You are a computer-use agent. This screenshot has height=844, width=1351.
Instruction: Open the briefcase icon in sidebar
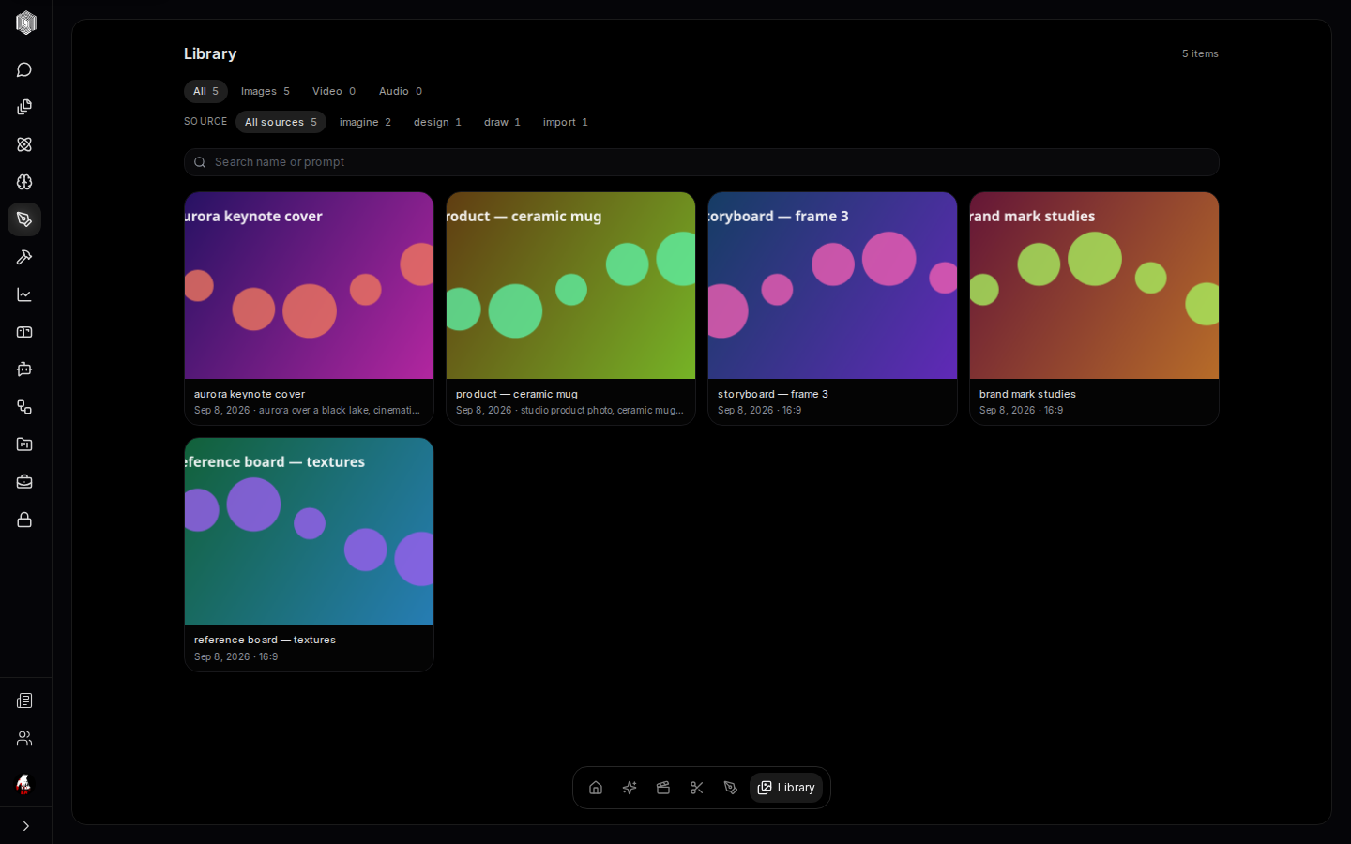tap(24, 482)
